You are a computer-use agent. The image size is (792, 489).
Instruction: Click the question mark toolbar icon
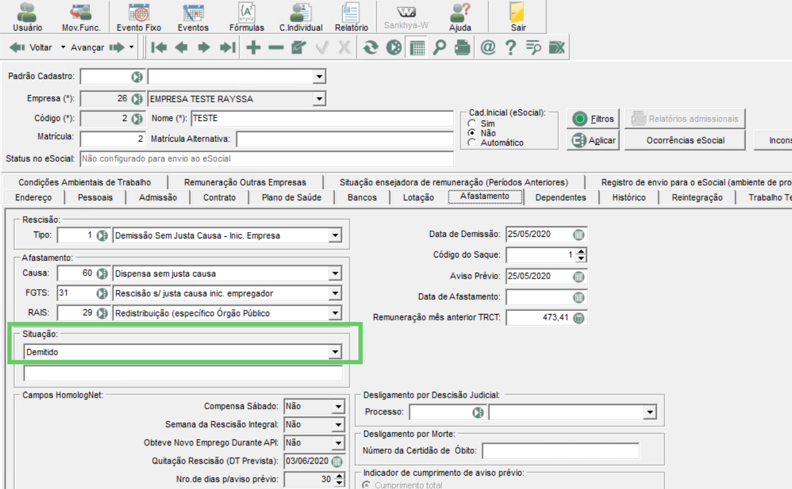click(x=510, y=48)
